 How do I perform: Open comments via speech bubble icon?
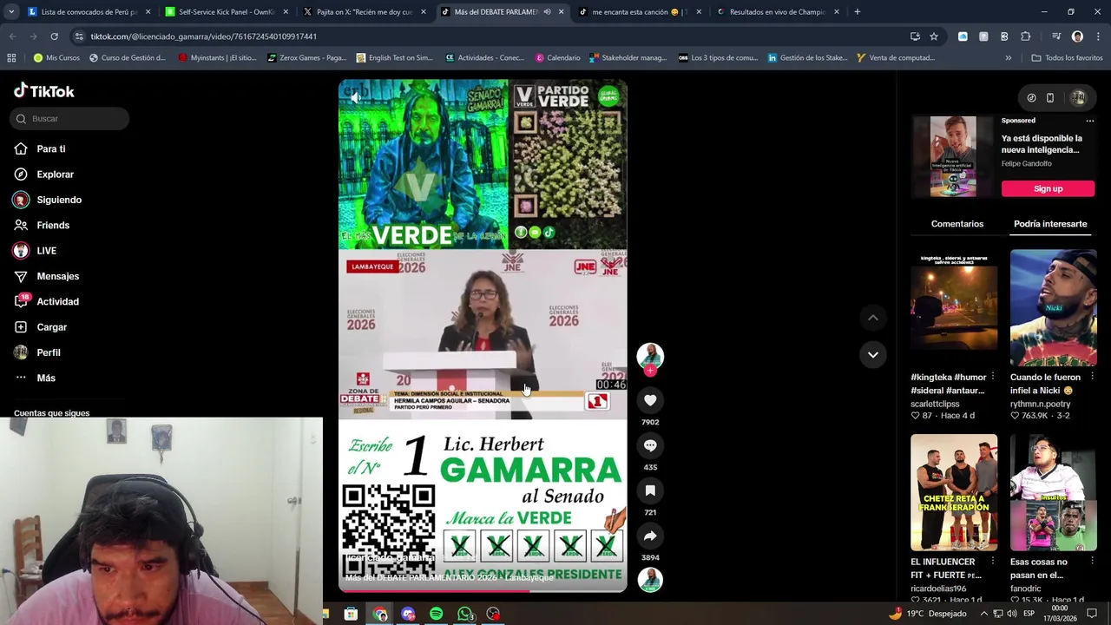tap(650, 445)
